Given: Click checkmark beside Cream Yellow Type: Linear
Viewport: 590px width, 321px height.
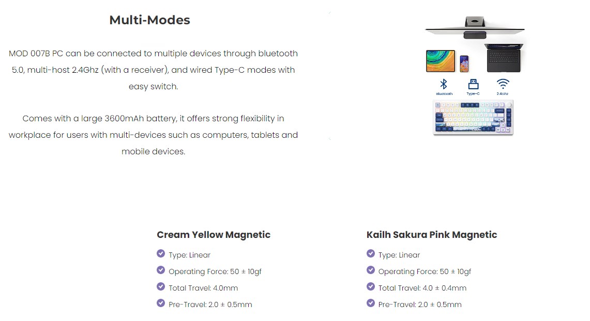Looking at the screenshot, I should click(161, 253).
